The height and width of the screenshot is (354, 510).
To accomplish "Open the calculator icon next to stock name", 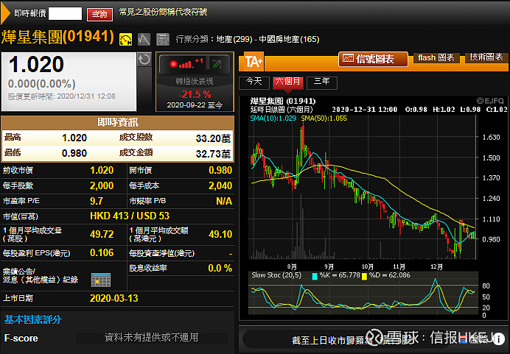I will (x=163, y=39).
